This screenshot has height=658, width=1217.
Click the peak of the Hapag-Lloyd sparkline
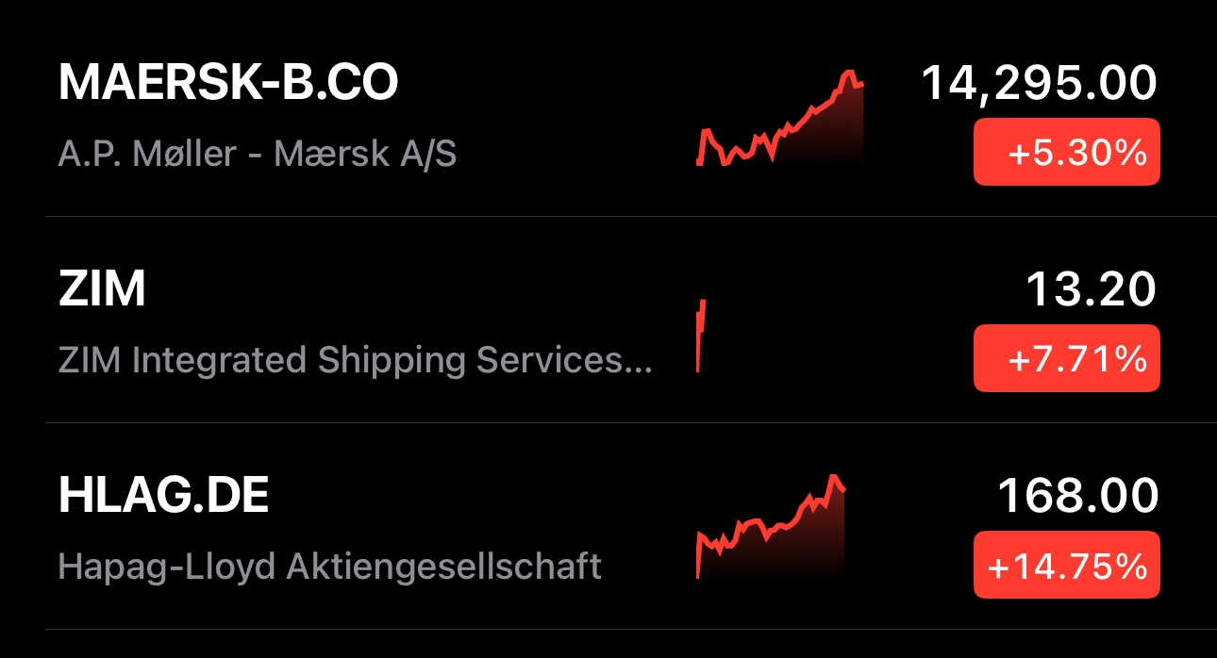832,477
